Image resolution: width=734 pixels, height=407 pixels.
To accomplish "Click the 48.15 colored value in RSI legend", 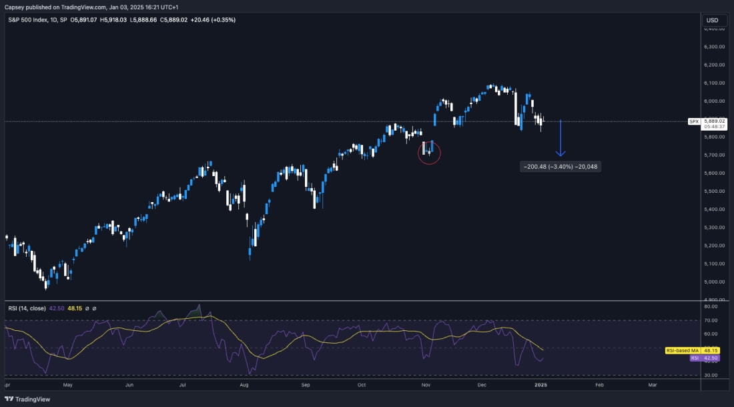I will (x=75, y=308).
